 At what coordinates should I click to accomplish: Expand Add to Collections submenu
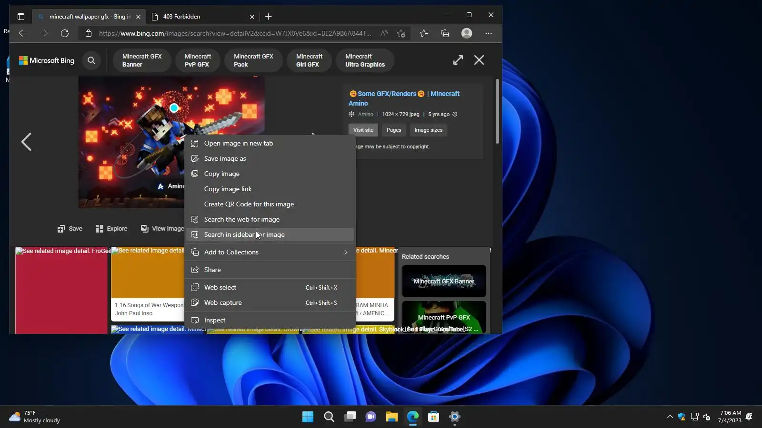pyautogui.click(x=271, y=252)
